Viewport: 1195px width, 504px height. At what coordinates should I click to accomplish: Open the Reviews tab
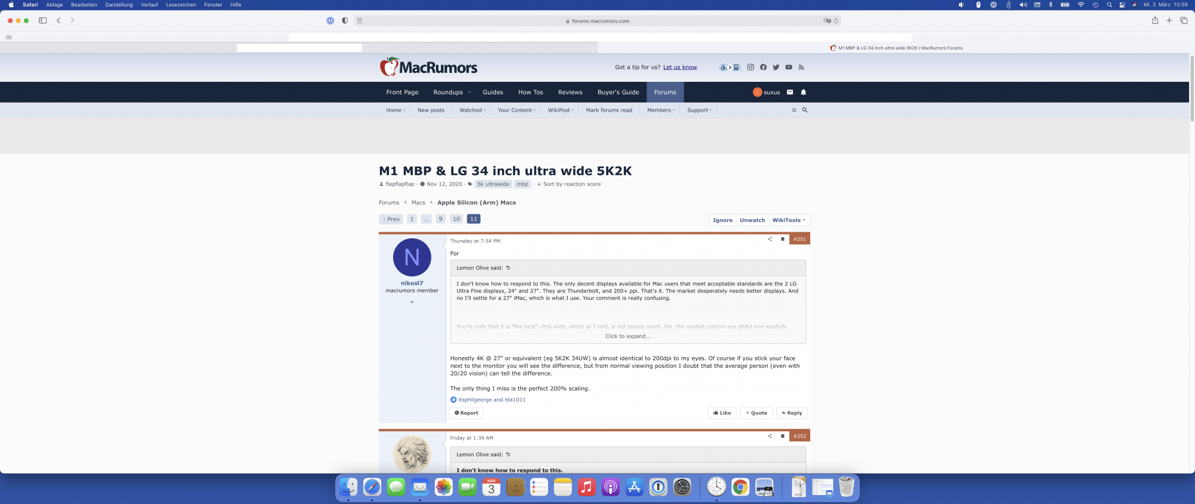570,93
